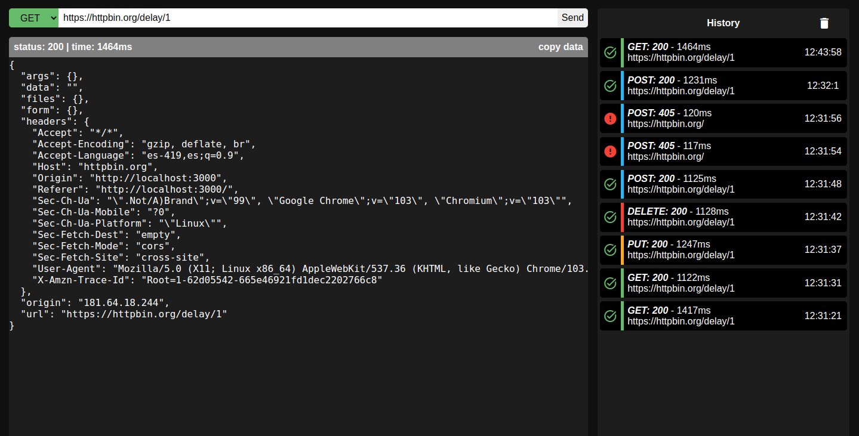Screen dimensions: 859x436
Task: Click timestamp 12:31:54 in history
Action: 823,151
